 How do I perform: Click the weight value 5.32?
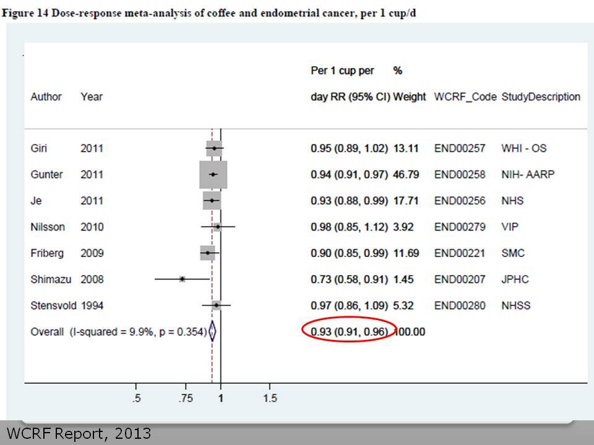coord(403,305)
